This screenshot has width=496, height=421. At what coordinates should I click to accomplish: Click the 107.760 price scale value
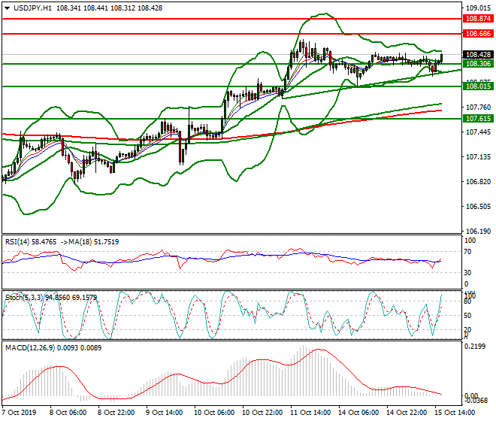(x=479, y=108)
